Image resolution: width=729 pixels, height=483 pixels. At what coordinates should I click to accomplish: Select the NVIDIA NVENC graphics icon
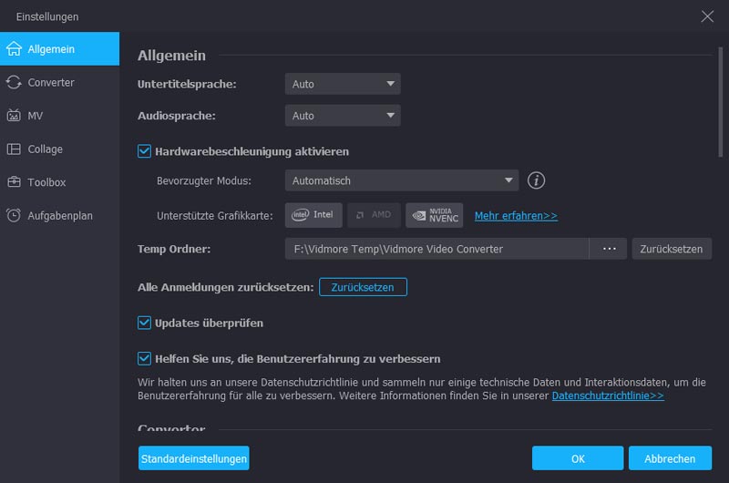(435, 215)
